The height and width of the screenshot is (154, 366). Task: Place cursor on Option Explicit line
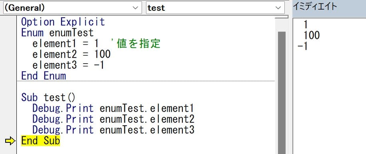(x=63, y=22)
